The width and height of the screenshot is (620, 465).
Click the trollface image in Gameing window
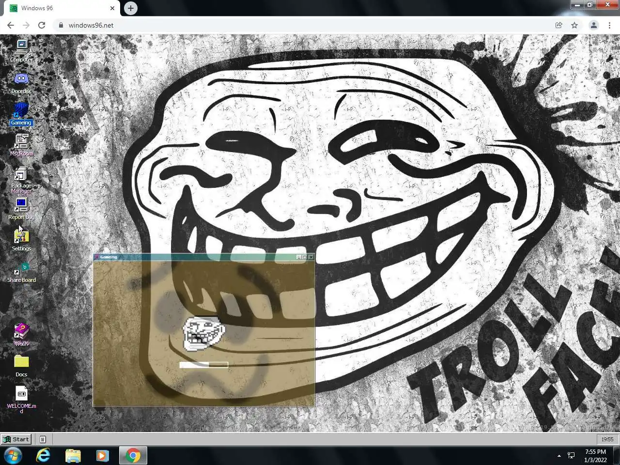tap(203, 333)
